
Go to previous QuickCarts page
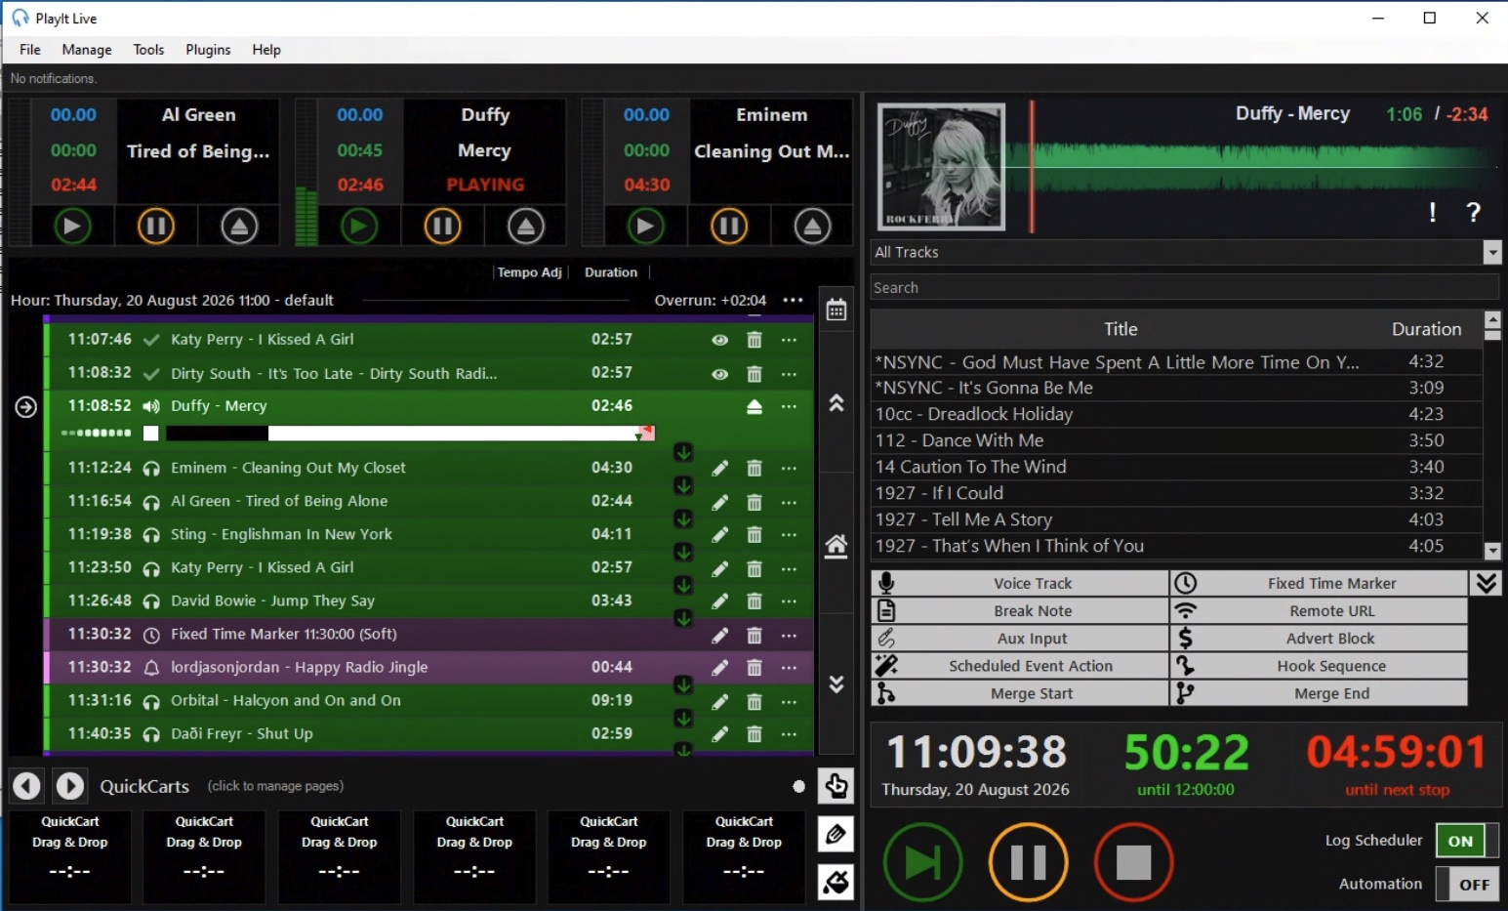(x=26, y=785)
